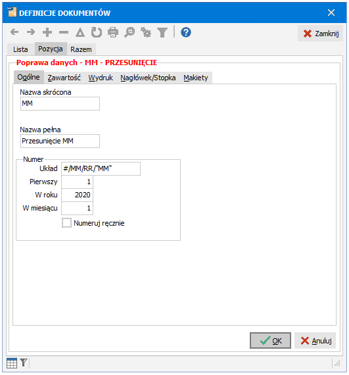
Task: Switch to the Lista tab
Action: [x=20, y=49]
